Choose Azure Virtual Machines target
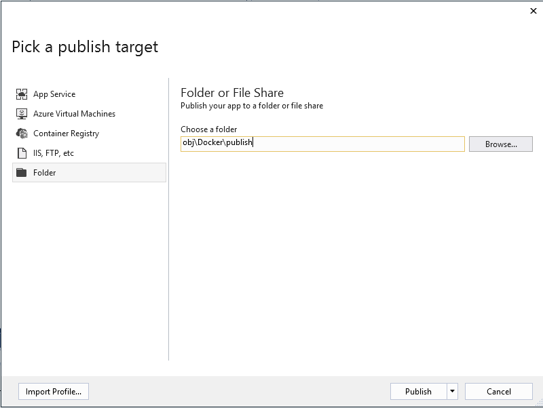 coord(89,114)
